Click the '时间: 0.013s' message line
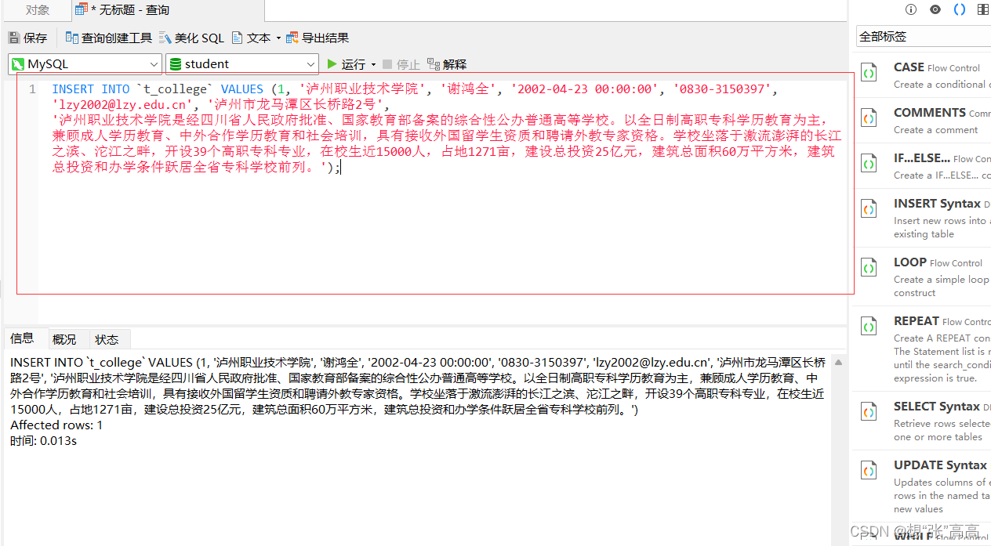Viewport: 991px width, 546px height. (43, 441)
